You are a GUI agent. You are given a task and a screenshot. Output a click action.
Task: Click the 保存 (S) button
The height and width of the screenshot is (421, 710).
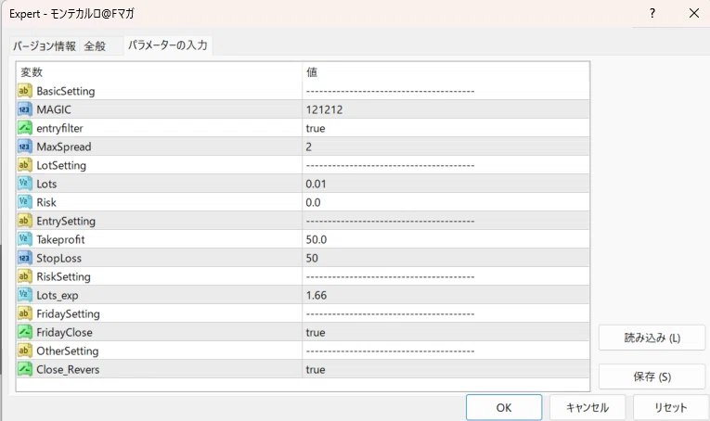pos(652,377)
